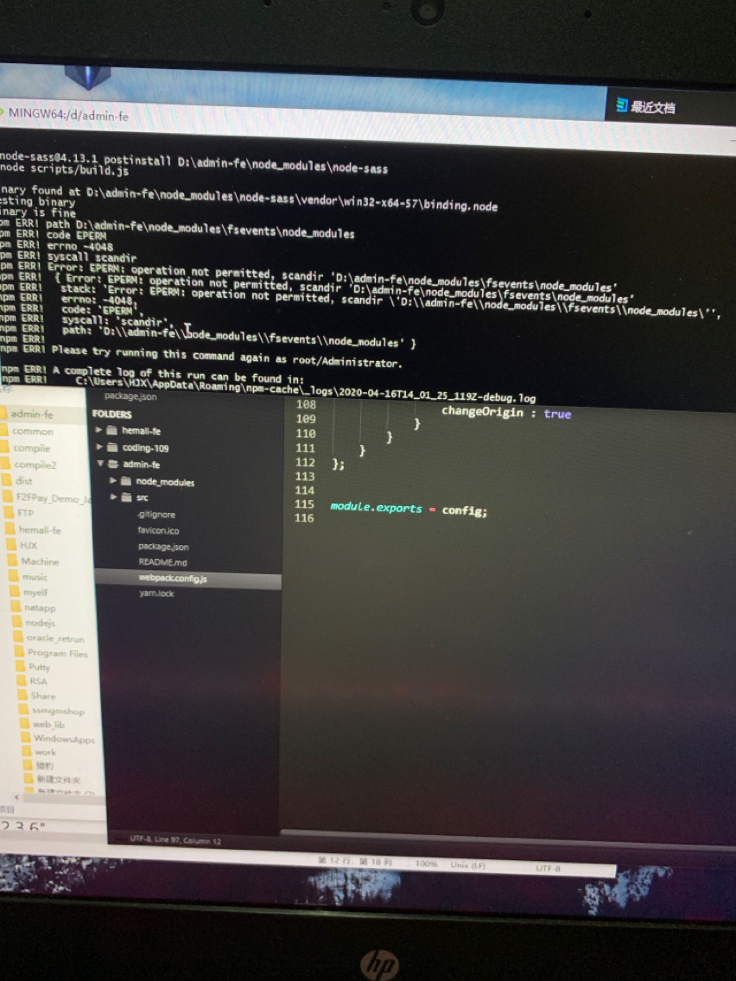Click the 最近文档 label text
736x981 pixels.
pos(653,107)
